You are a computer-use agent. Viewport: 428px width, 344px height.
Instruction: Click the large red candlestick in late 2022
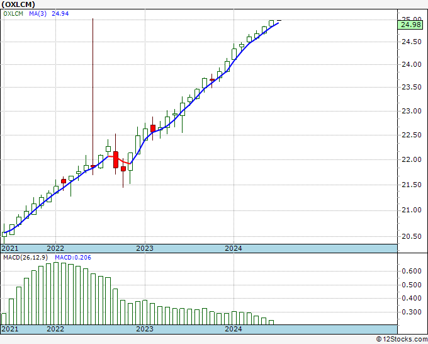point(116,159)
